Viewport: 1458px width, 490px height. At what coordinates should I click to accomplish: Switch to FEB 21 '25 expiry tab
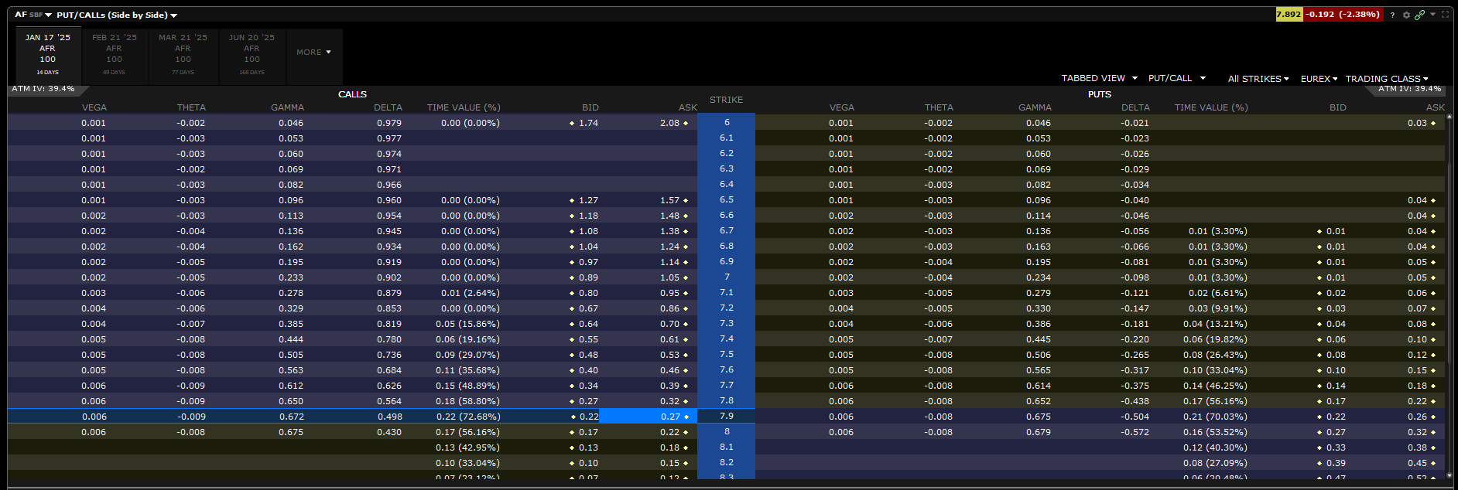114,54
